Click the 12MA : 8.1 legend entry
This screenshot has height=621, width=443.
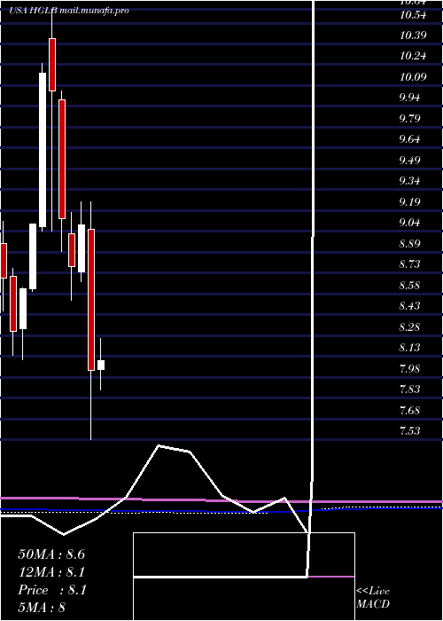coord(51,572)
